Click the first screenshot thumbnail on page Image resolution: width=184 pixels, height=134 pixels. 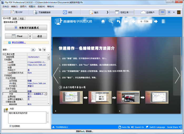(x=71, y=97)
